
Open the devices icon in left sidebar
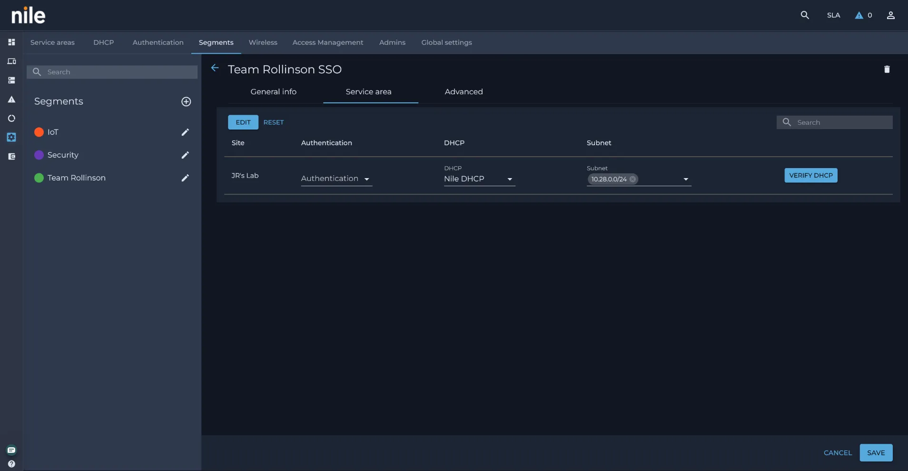11,61
